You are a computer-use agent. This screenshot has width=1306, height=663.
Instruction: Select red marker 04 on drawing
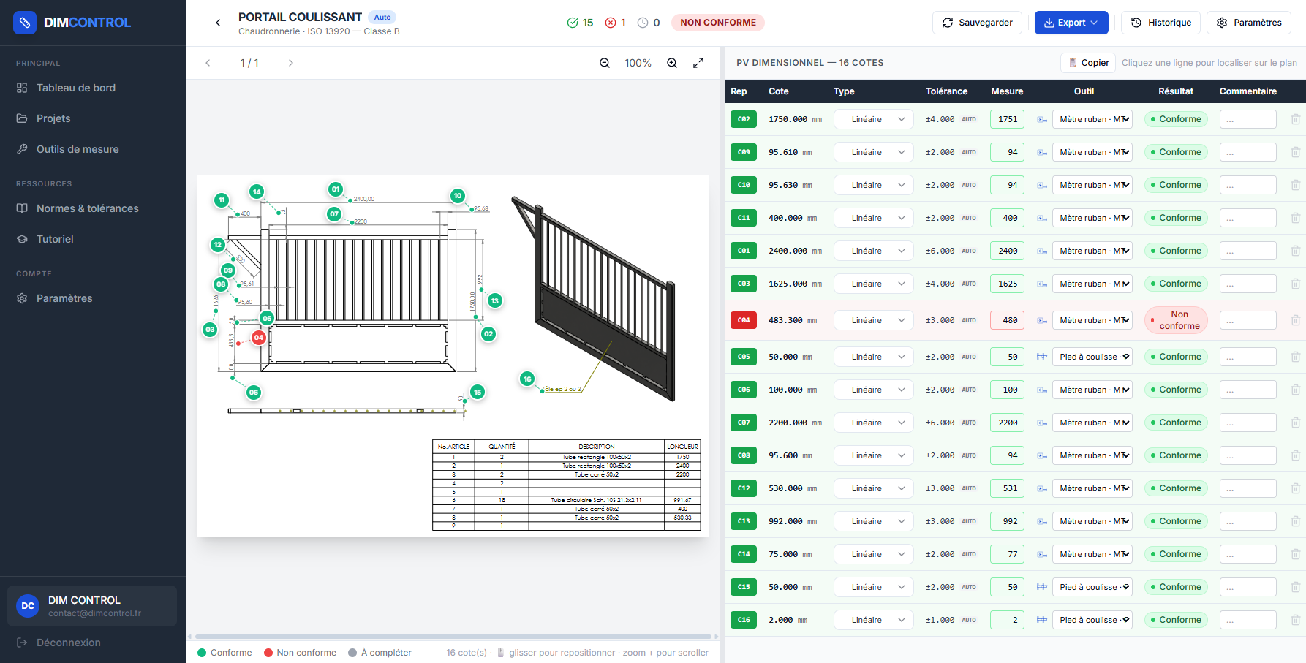point(258,338)
